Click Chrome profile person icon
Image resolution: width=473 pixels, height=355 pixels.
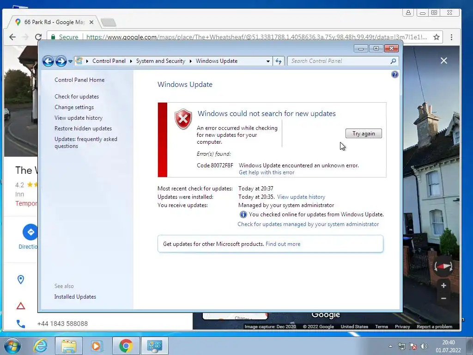click(408, 12)
